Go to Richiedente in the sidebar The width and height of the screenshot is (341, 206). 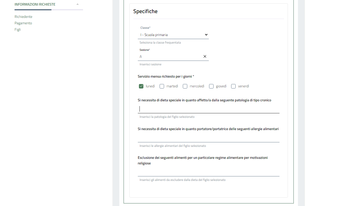tap(23, 17)
